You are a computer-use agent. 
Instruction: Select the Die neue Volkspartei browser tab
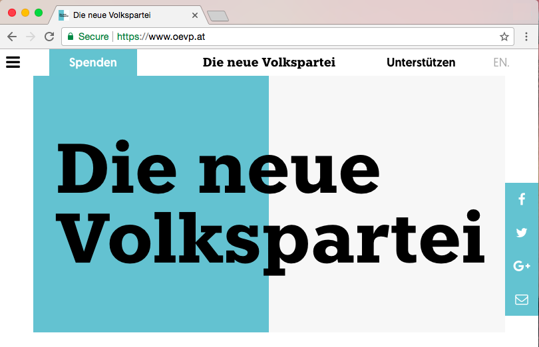[x=128, y=15]
